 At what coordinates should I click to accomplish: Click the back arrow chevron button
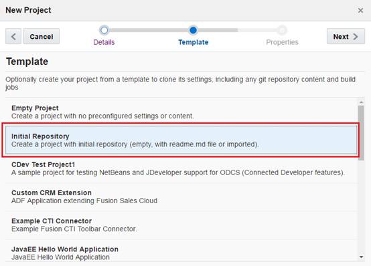pos(13,36)
